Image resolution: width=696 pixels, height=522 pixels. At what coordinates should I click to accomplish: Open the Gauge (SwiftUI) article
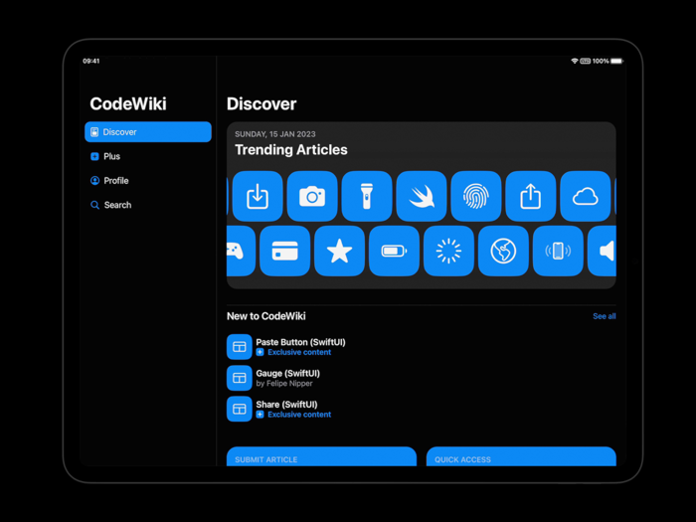pyautogui.click(x=287, y=373)
